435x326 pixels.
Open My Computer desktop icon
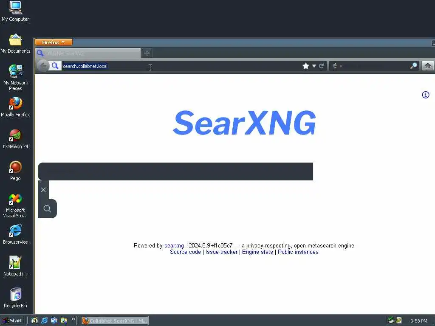click(15, 11)
